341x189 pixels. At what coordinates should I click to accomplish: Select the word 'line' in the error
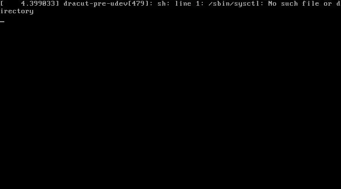click(183, 3)
